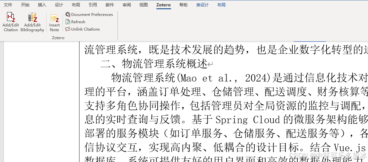The image size is (368, 162).
Task: Open the 文件 menu tab
Action: point(8,5)
